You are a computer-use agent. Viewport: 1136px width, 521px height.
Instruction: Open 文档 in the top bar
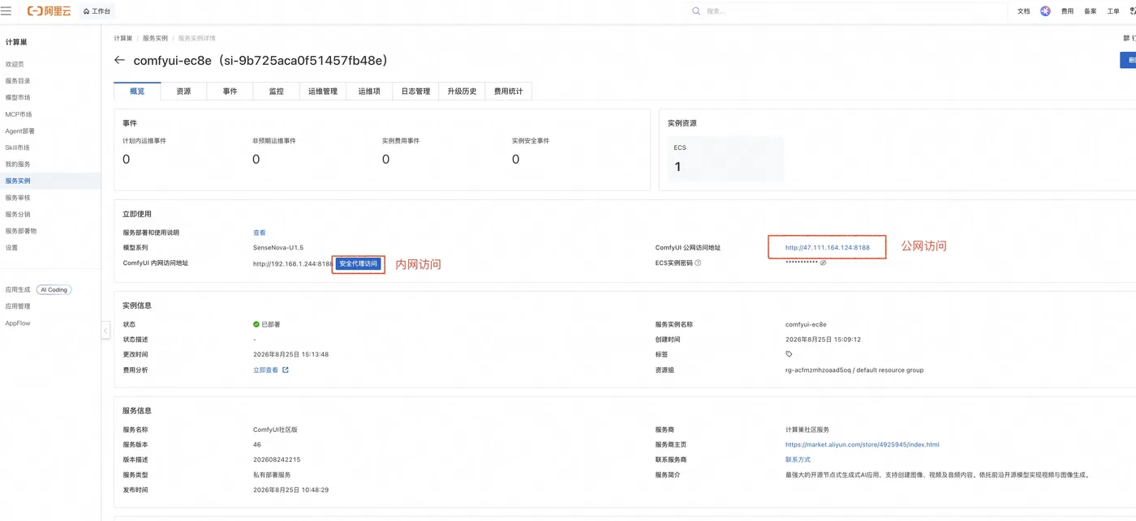point(1023,11)
